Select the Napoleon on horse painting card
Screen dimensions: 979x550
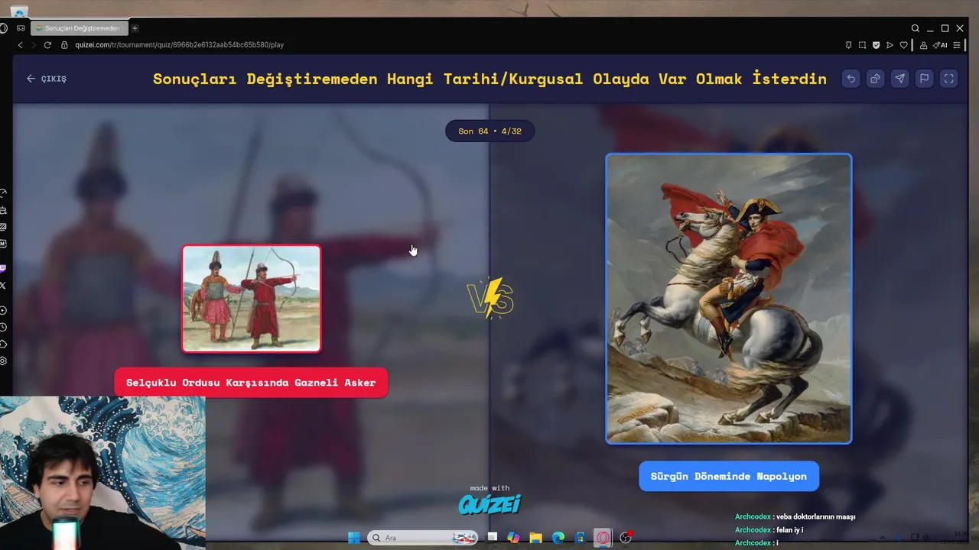coord(728,299)
